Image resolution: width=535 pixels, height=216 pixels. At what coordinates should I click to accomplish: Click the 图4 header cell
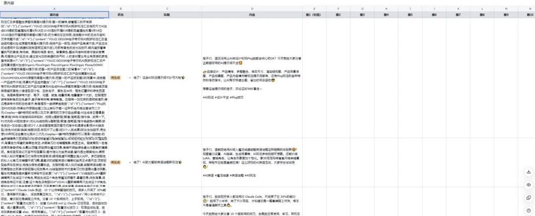click(386, 15)
